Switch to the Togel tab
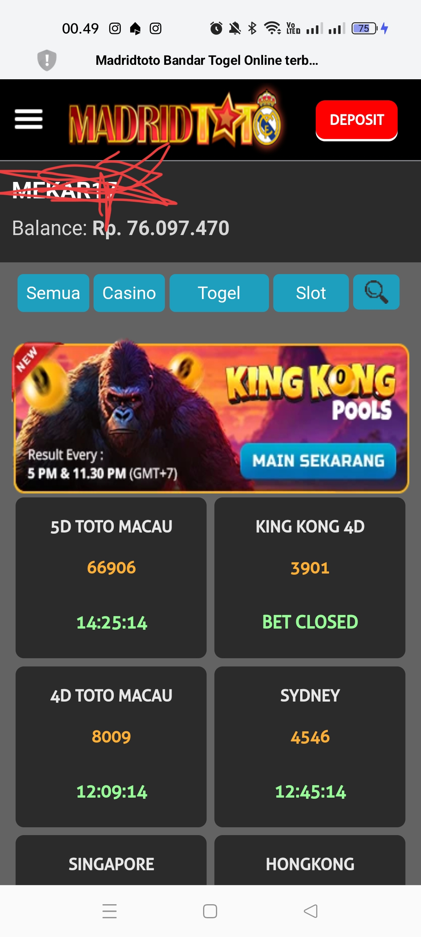This screenshot has height=937, width=421. [x=219, y=293]
